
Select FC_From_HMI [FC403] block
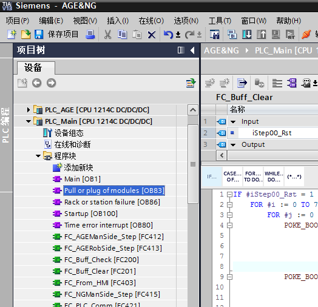(100, 283)
